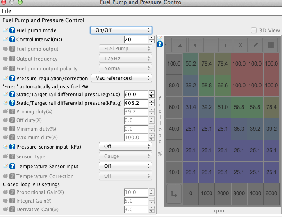Image resolution: width=282 pixels, height=217 pixels.
Task: Click the pencil edit icon above table
Action: point(255,45)
